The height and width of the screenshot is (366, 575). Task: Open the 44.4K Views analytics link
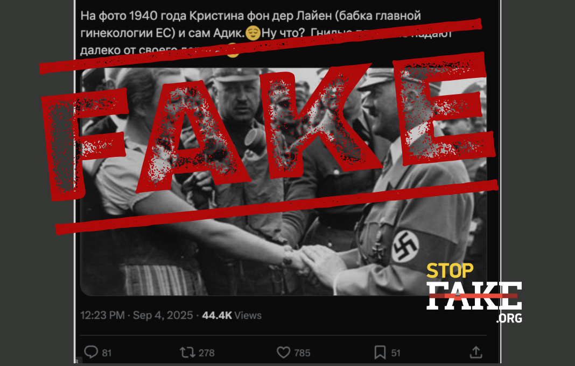tap(232, 315)
